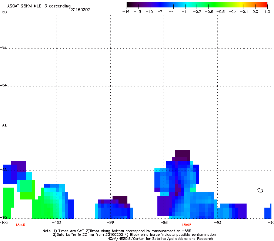Image resolution: width=274 pixels, height=241 pixels.
Task: Click the longitude label -96
Action: 164,222
